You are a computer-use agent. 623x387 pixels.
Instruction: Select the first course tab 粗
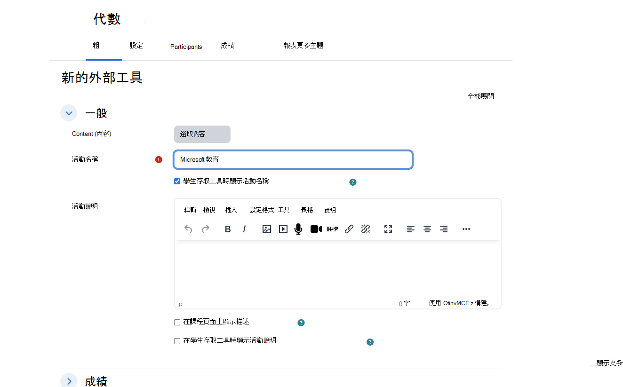click(x=96, y=46)
